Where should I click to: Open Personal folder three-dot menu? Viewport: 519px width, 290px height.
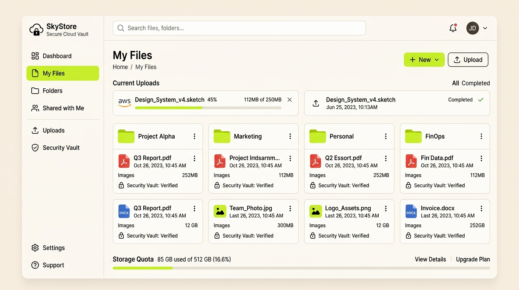pos(386,136)
